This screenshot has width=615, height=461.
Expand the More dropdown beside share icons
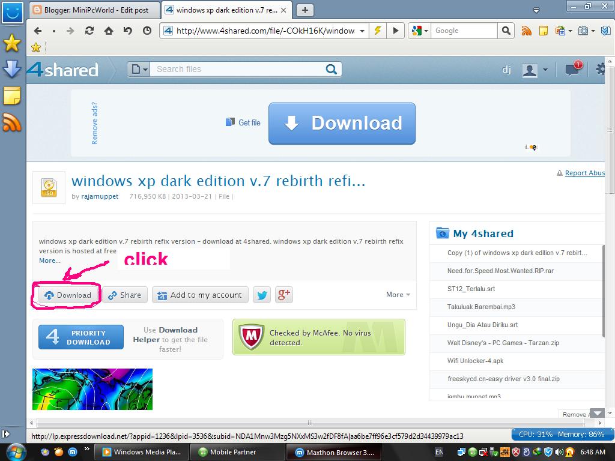(398, 294)
